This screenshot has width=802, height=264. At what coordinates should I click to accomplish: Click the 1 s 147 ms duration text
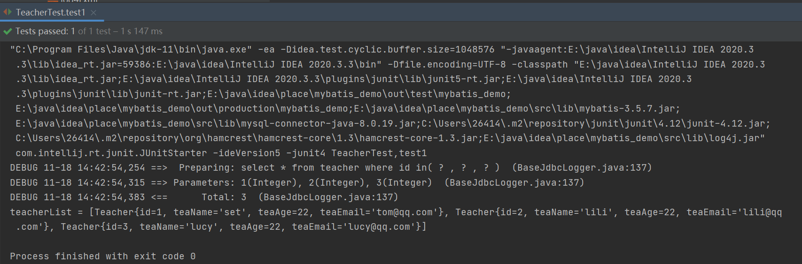[141, 31]
